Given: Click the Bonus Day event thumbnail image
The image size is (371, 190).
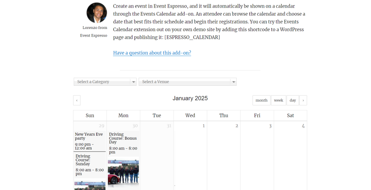Looking at the screenshot, I should [x=123, y=172].
